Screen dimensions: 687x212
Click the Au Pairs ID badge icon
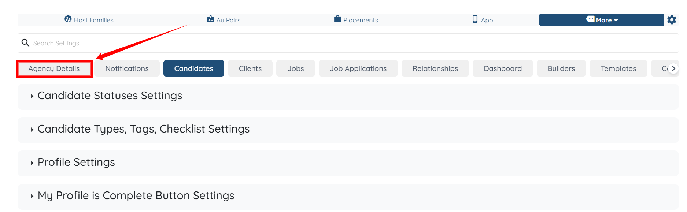pyautogui.click(x=210, y=19)
